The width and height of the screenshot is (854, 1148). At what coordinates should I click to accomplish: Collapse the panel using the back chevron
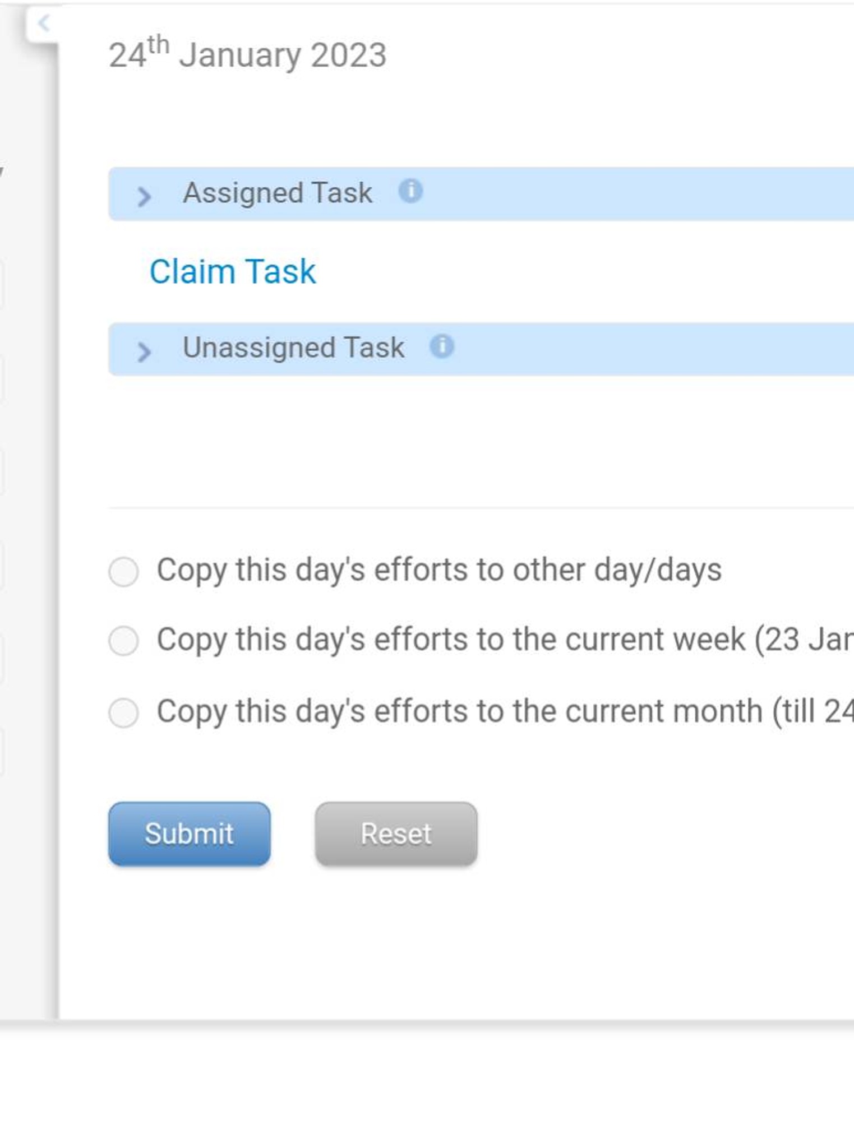(x=44, y=23)
